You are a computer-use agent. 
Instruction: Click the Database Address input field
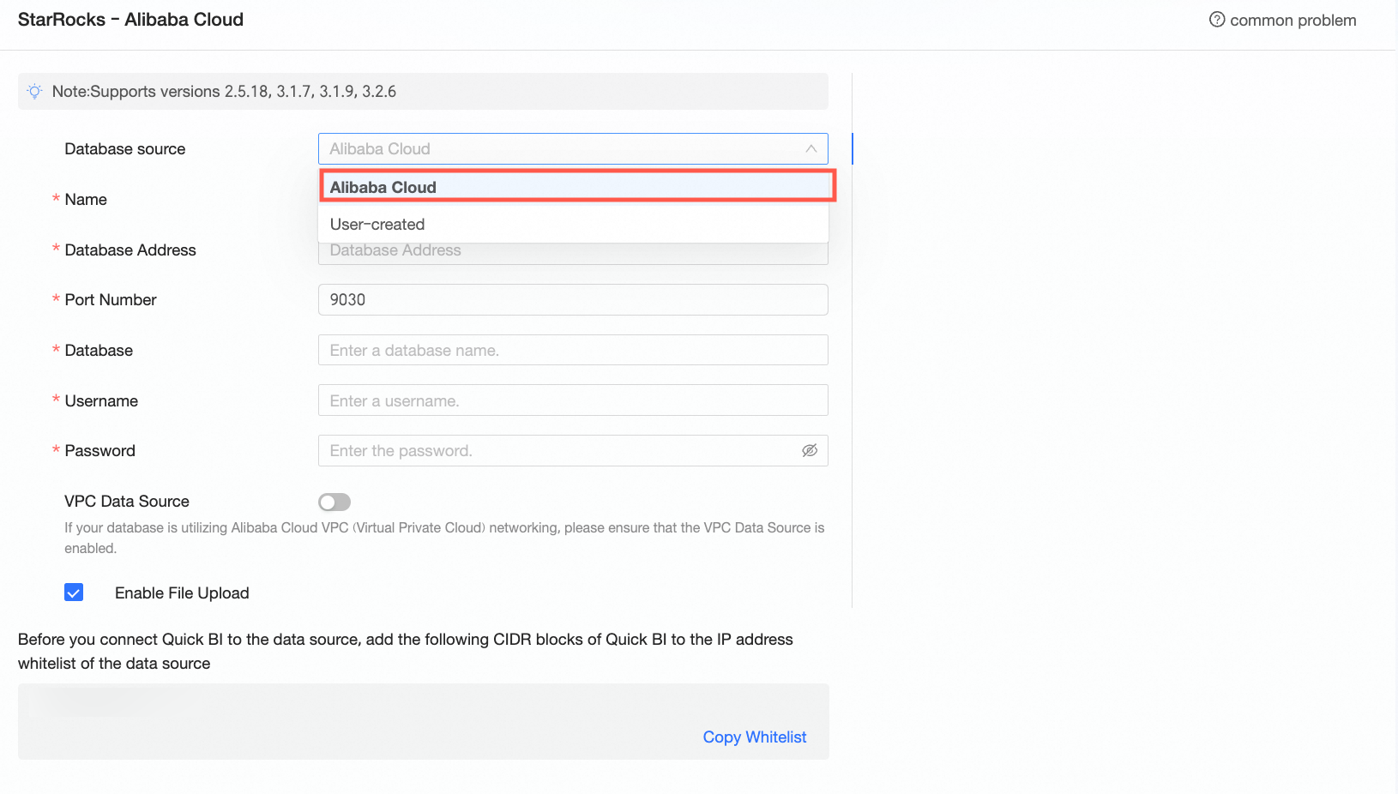573,254
